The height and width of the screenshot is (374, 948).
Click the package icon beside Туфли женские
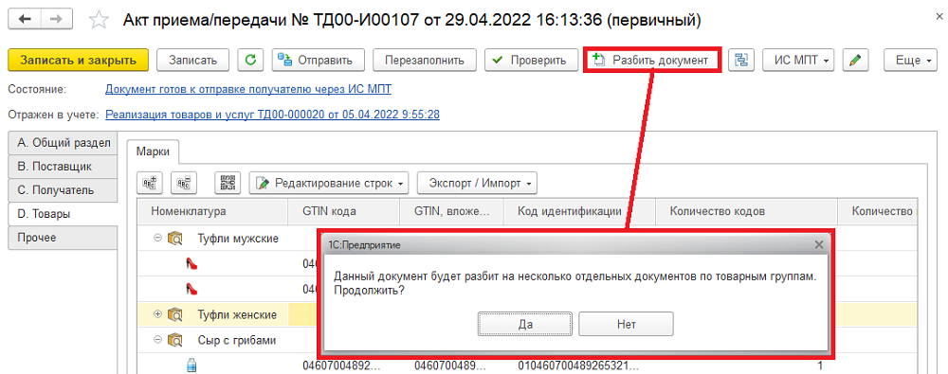click(175, 314)
